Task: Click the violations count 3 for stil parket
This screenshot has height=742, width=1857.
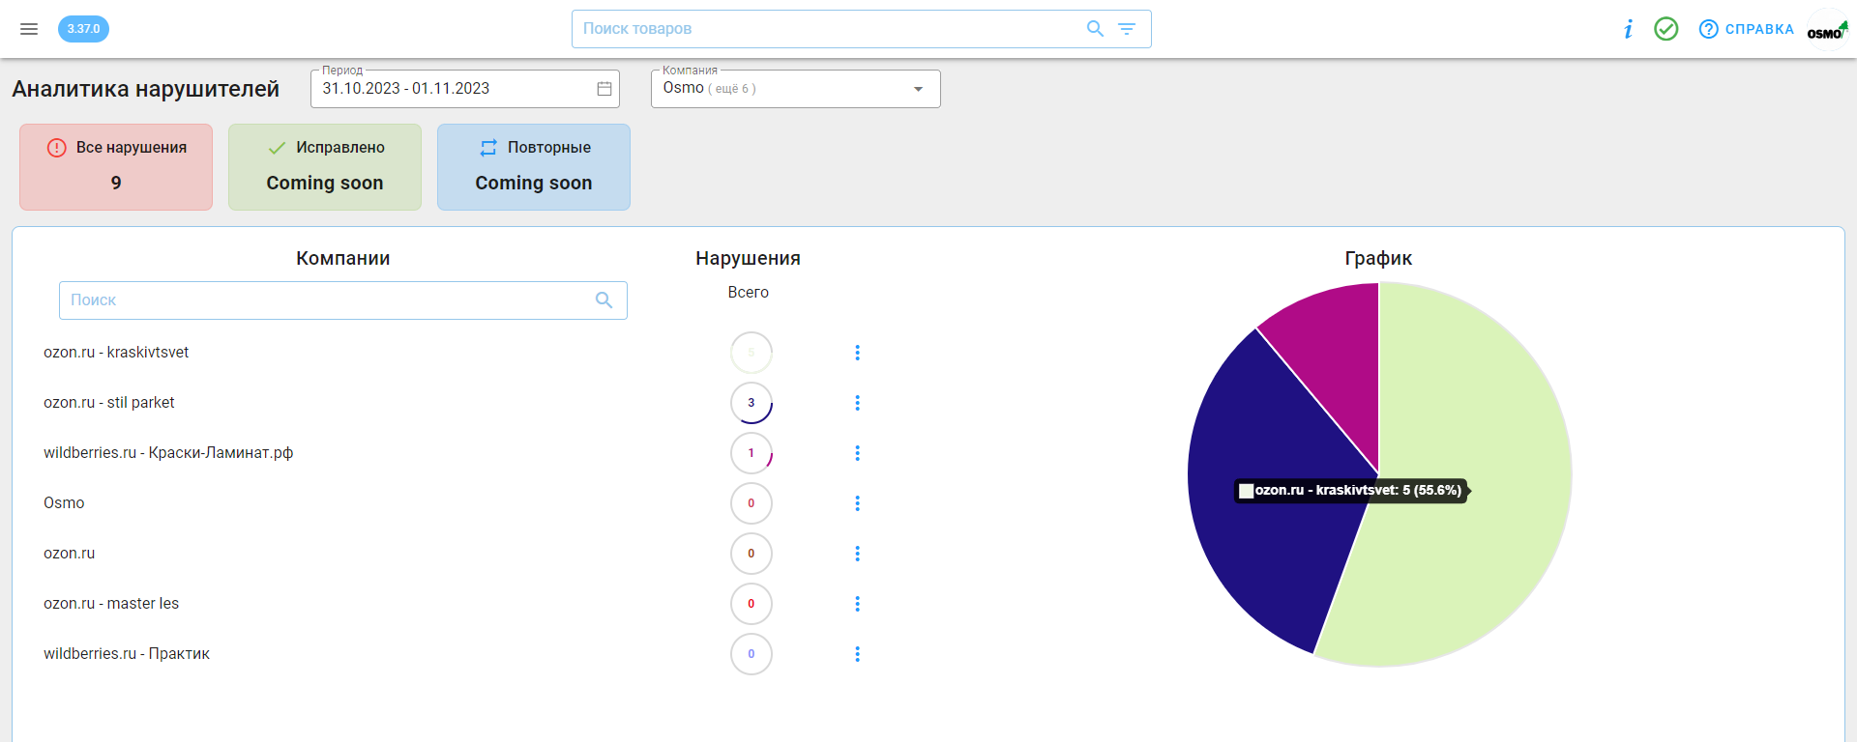Action: click(x=752, y=403)
